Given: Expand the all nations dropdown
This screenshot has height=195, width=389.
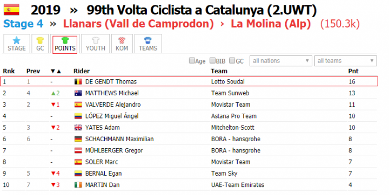Looking at the screenshot, I should 281,61.
